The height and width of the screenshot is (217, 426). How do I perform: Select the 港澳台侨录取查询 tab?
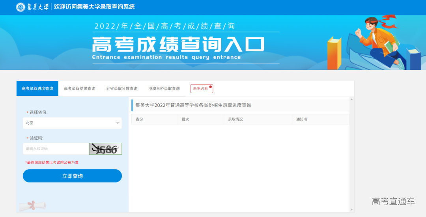[x=164, y=89]
